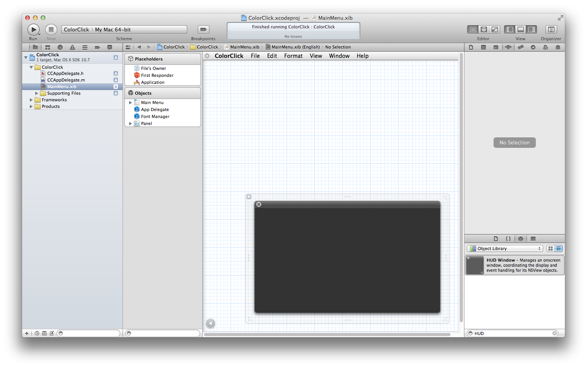587x368 pixels.
Task: Expand the Panel object
Action: pos(130,123)
